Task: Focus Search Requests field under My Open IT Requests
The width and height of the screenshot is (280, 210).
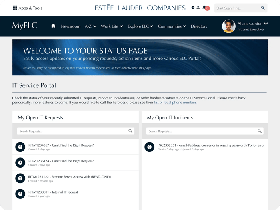Action: click(76, 131)
